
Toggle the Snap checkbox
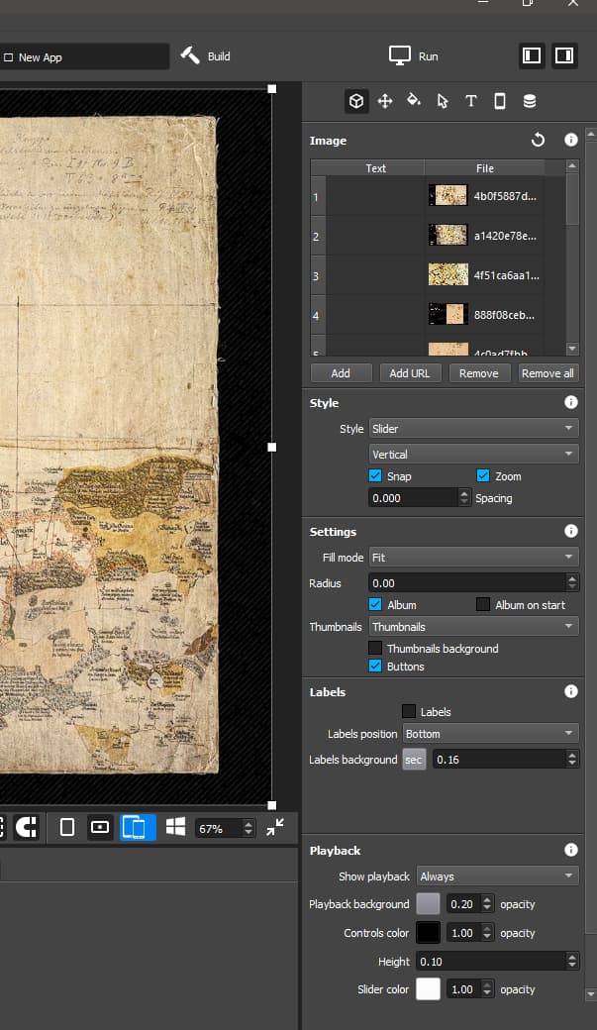coord(375,476)
